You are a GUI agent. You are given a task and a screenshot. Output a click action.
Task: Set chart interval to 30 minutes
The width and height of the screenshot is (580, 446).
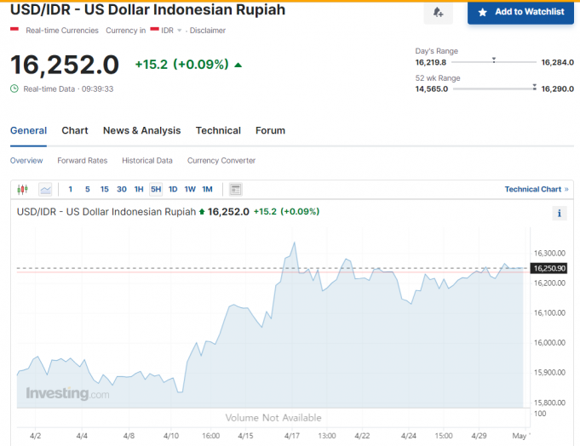tap(122, 189)
